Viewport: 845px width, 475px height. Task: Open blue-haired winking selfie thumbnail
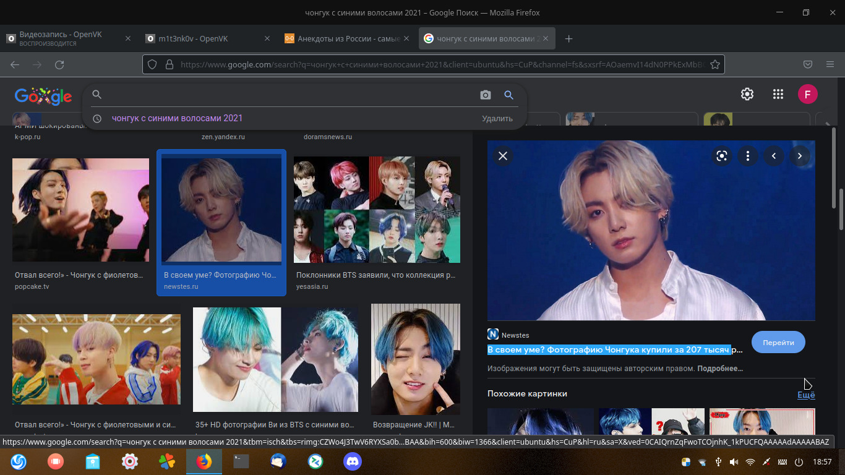[x=416, y=359]
